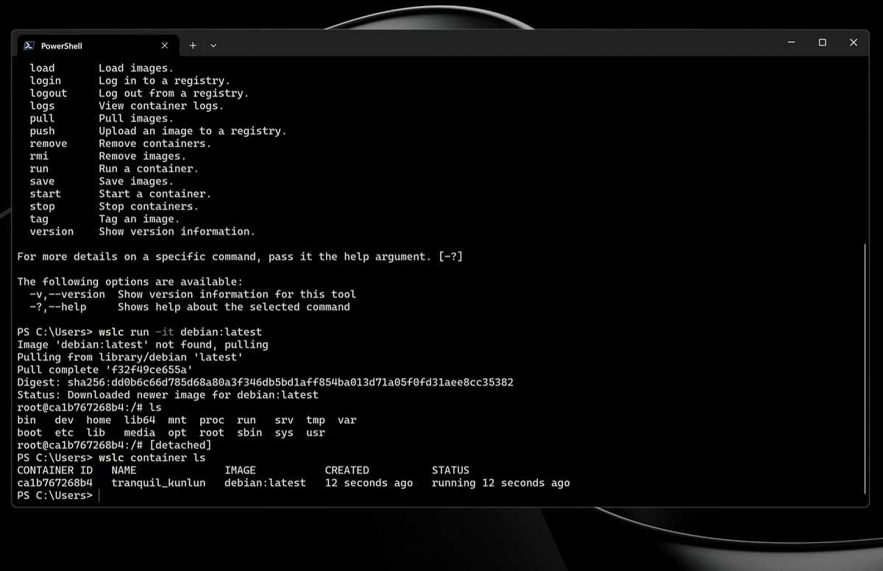Click the 'start' command name

tap(46, 194)
